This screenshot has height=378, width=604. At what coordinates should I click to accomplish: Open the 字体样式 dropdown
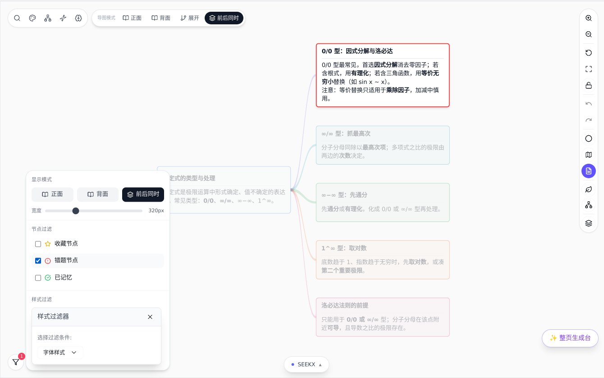(60, 352)
